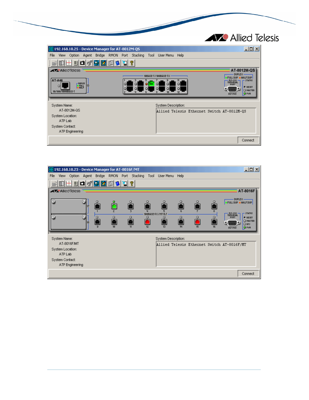Image resolution: width=309 pixels, height=400 pixels.
Task: Click System Description box in AT-8012M-QS window
Action: 206,120
